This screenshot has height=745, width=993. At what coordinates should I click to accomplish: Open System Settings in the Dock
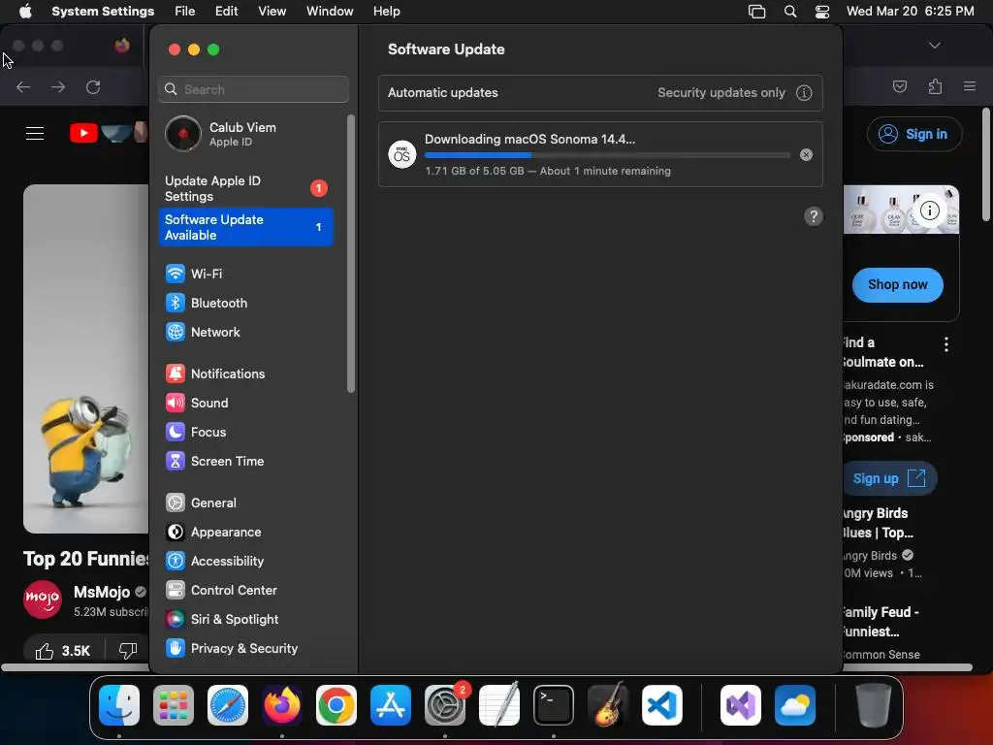tap(444, 705)
